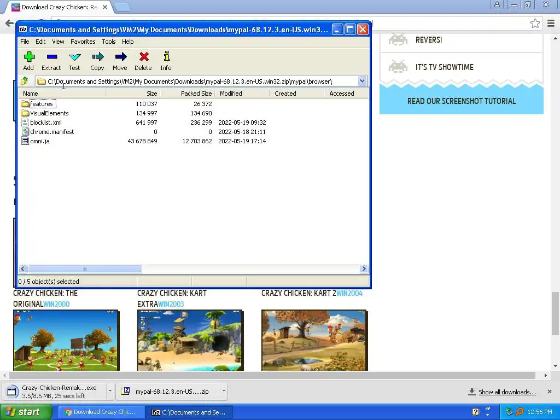Open mypal zip download options arrow
Screen dimensions: 560x420
click(x=224, y=391)
